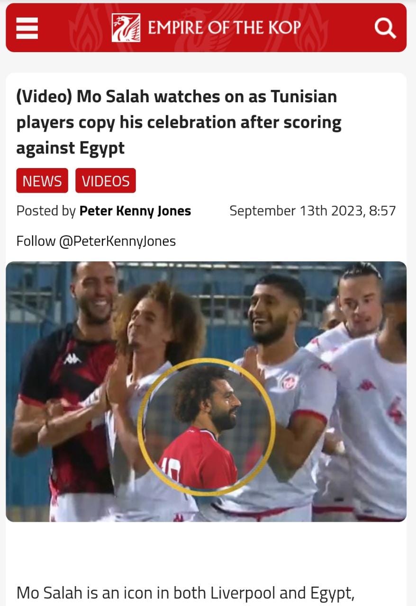Click the September 13th 2023 post date
416x606 pixels.
pyautogui.click(x=312, y=211)
